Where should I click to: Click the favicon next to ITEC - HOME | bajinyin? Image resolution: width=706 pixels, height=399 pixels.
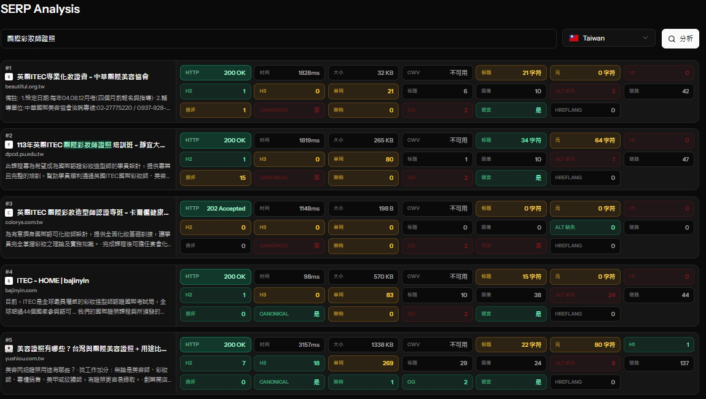point(9,281)
